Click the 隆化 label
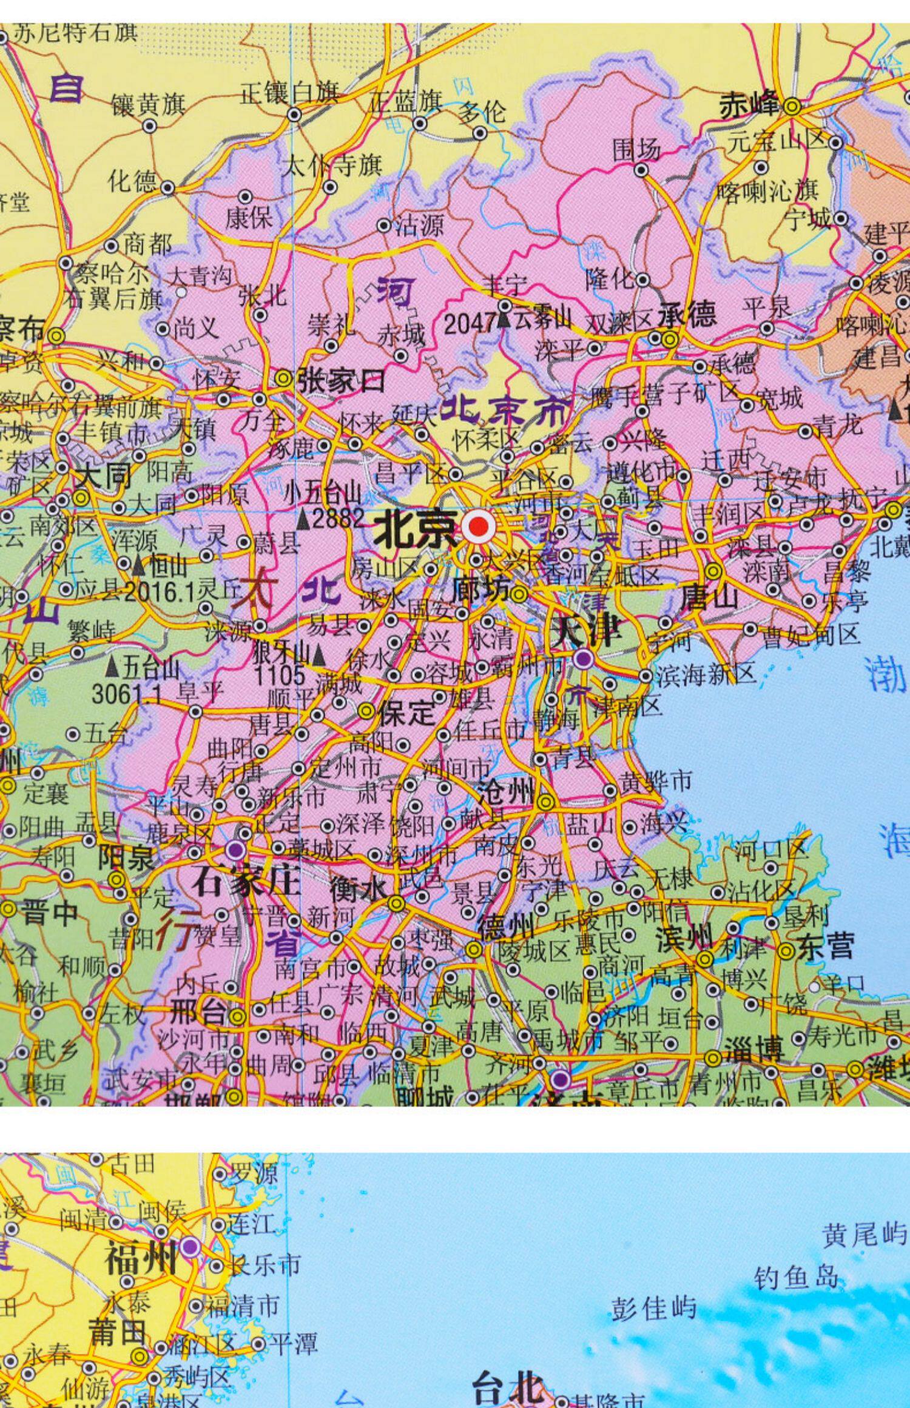The image size is (910, 1408). click(609, 279)
